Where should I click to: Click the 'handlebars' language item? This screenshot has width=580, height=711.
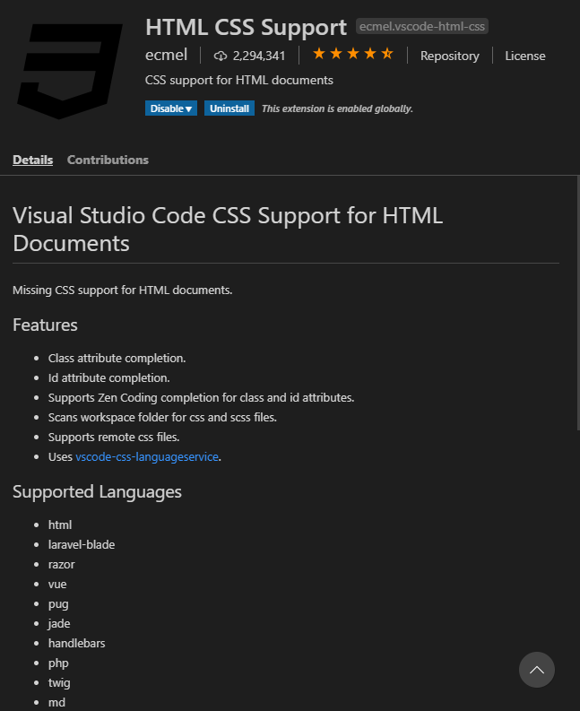click(76, 644)
